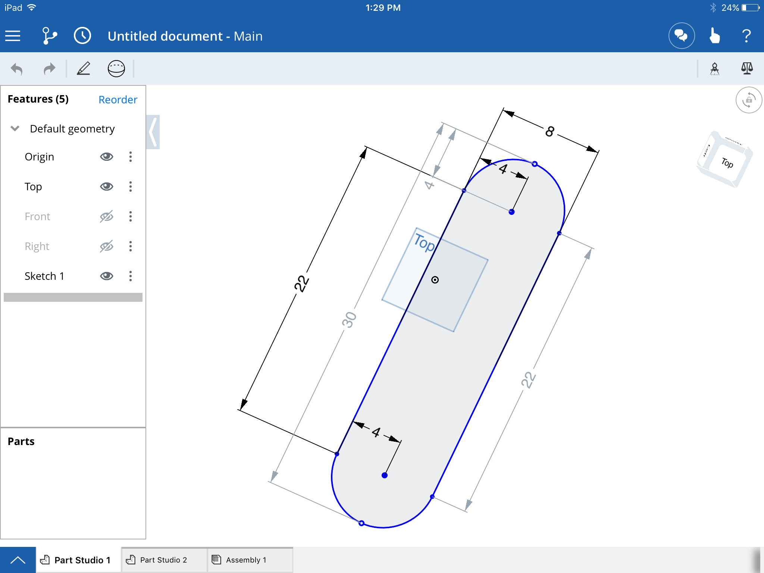Tap the feature list rollback bar

click(73, 297)
